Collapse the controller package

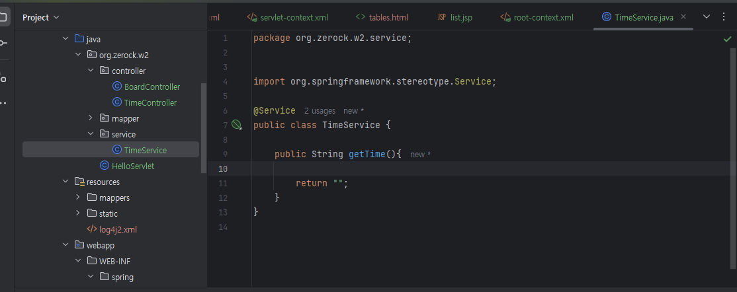(x=91, y=71)
